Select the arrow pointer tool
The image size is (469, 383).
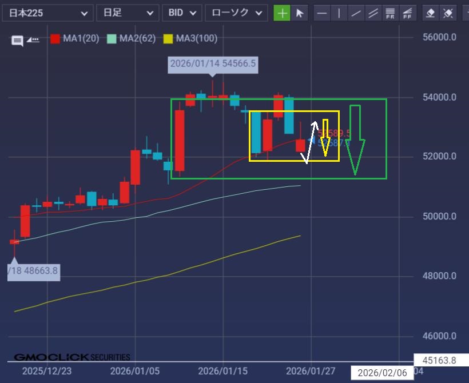pyautogui.click(x=299, y=13)
